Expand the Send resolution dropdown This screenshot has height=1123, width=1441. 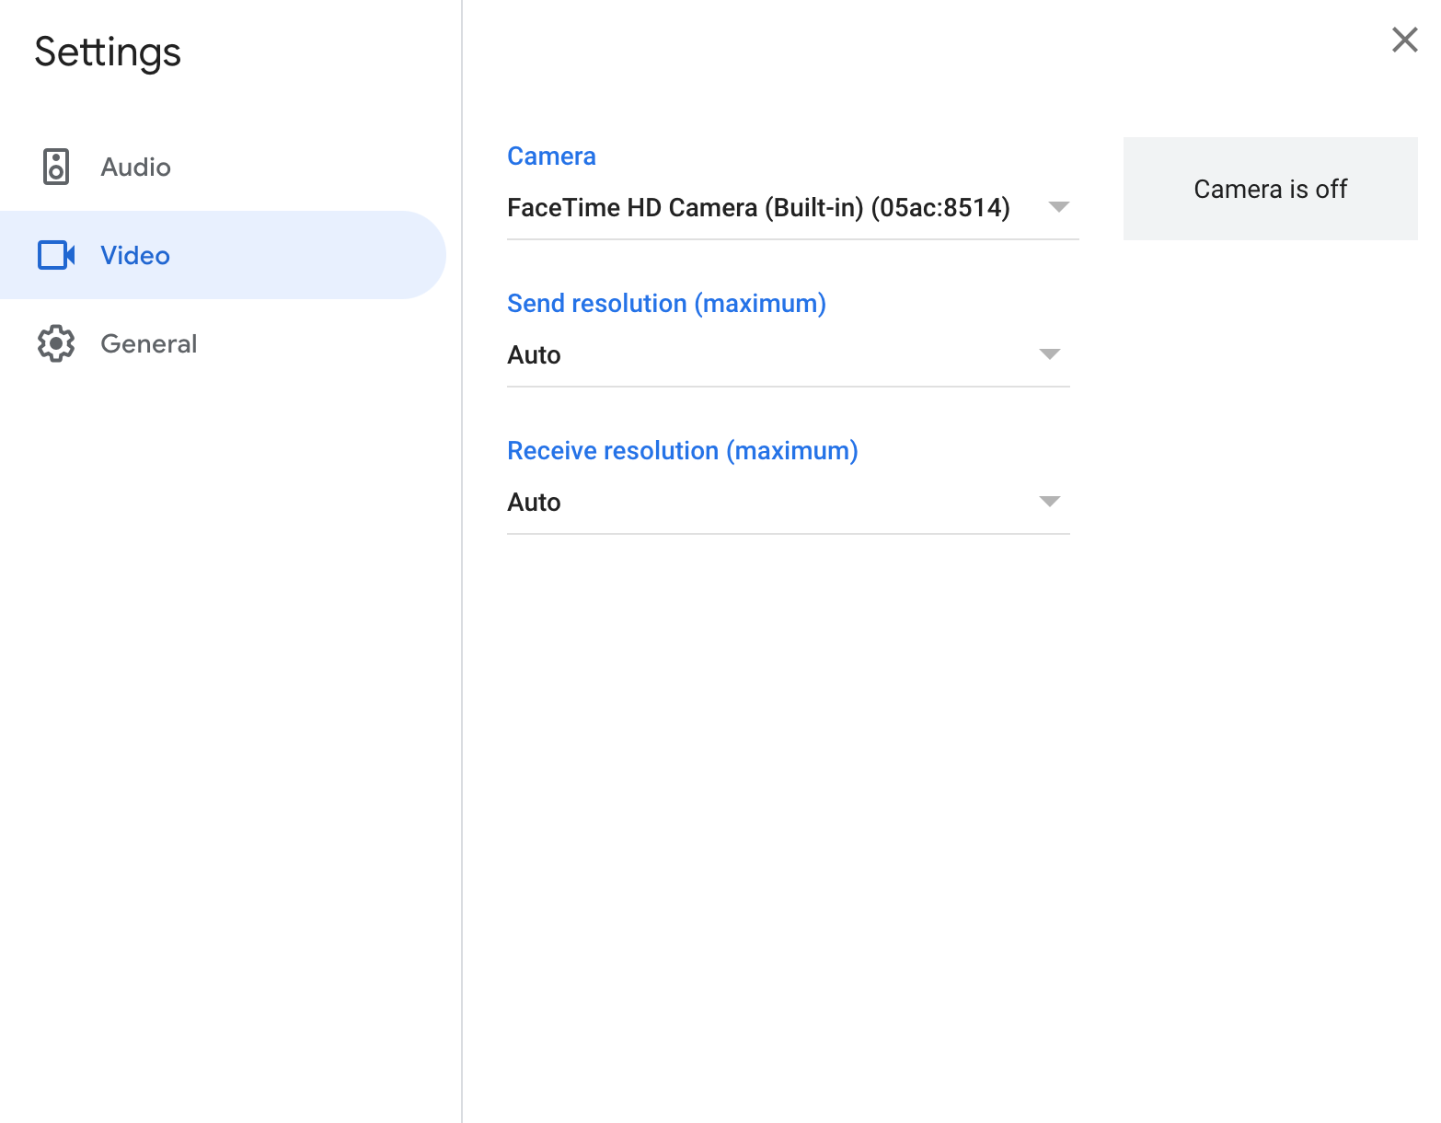[788, 355]
